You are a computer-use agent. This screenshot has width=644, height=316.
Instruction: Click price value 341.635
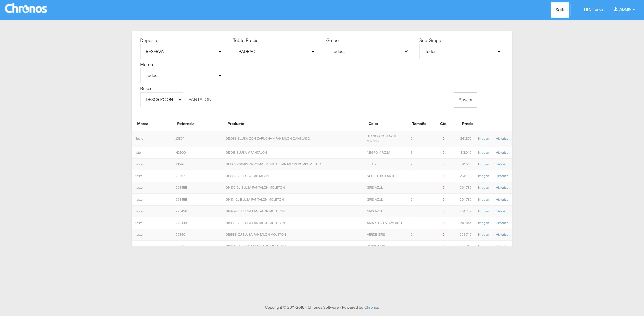pos(466,164)
